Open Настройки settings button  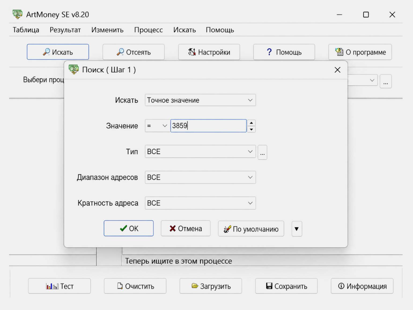tap(209, 52)
